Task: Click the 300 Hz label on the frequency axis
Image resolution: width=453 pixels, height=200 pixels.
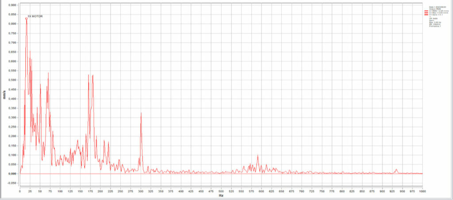Action: [141, 191]
